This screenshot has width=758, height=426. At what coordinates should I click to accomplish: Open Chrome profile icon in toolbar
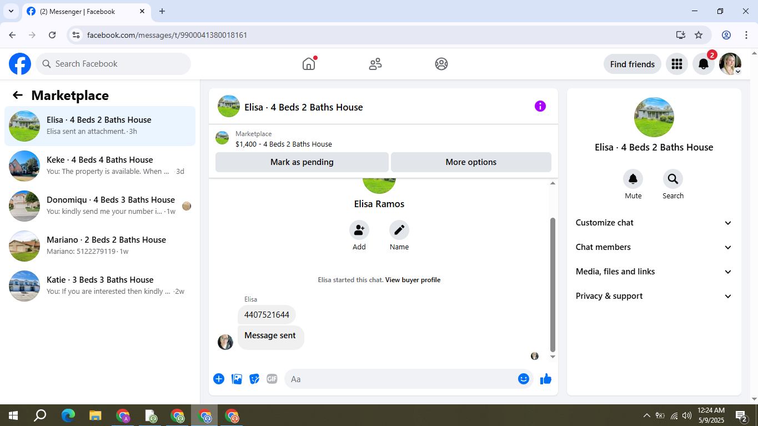pos(726,35)
